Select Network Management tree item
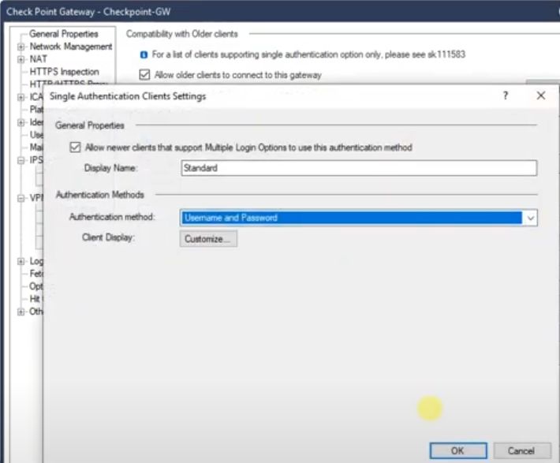560x463 pixels. click(x=71, y=47)
